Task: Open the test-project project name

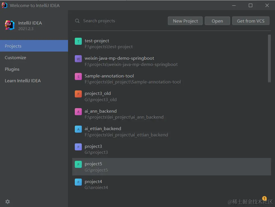Action: [97, 41]
